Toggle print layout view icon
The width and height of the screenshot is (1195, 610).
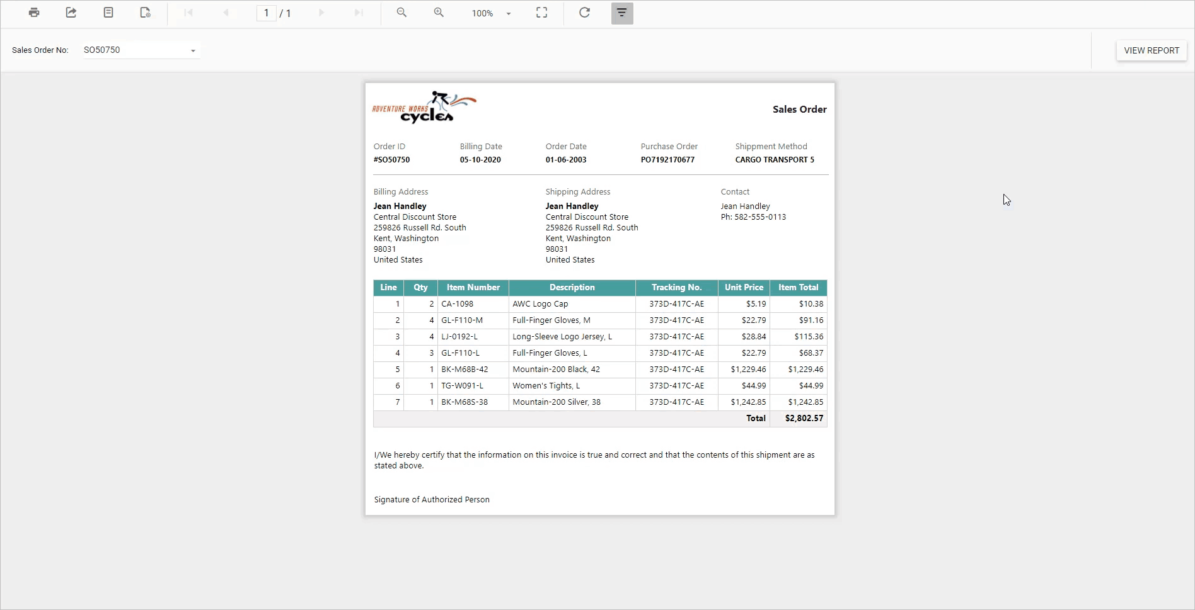point(108,13)
